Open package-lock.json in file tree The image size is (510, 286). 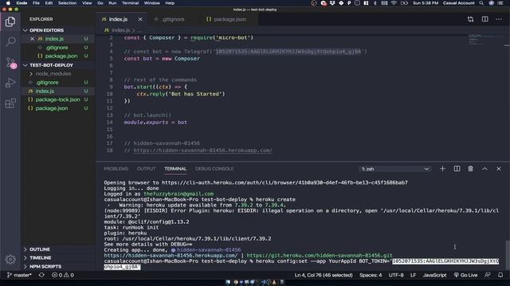[x=57, y=99]
